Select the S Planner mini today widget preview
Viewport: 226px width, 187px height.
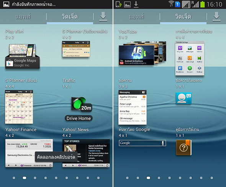coord(76,49)
